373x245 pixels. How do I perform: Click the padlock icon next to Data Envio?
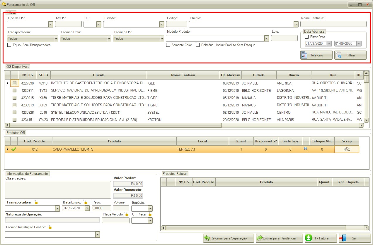[86, 202]
